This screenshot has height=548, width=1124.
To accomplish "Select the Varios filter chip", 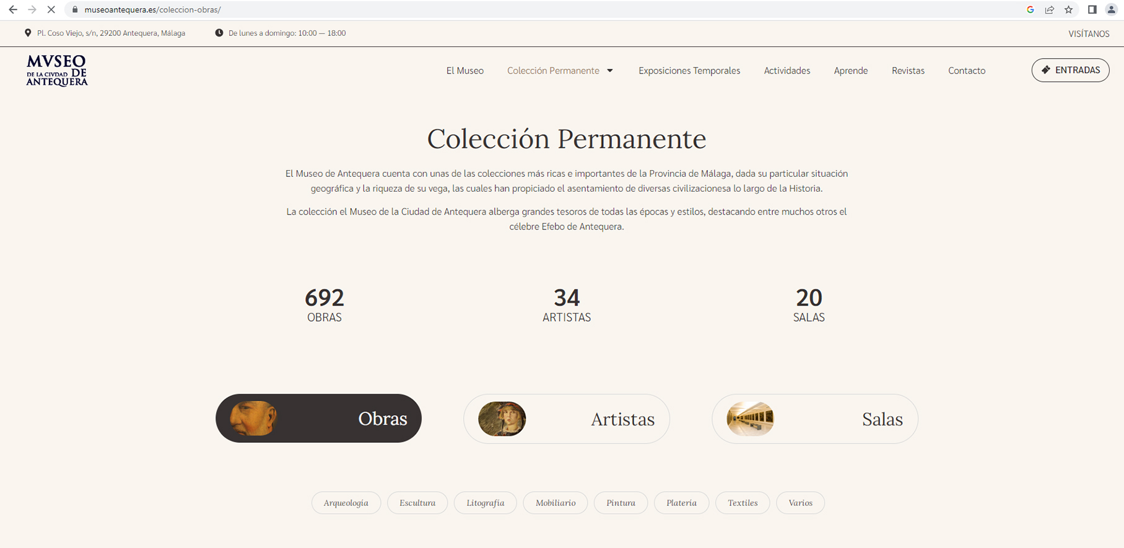I will [800, 503].
